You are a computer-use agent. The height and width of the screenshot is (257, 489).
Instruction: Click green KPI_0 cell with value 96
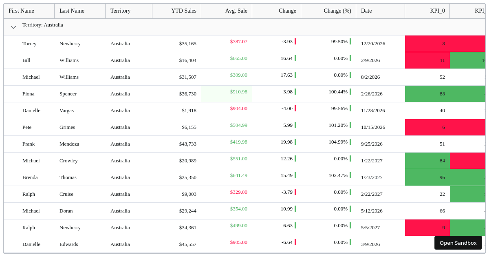(x=427, y=177)
